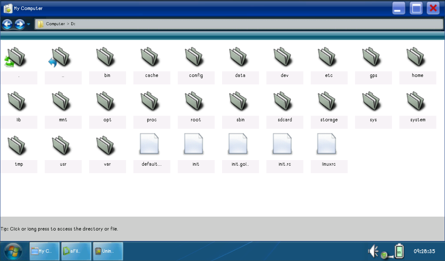Click the battery tray icon
This screenshot has height=261, width=445.
[399, 251]
